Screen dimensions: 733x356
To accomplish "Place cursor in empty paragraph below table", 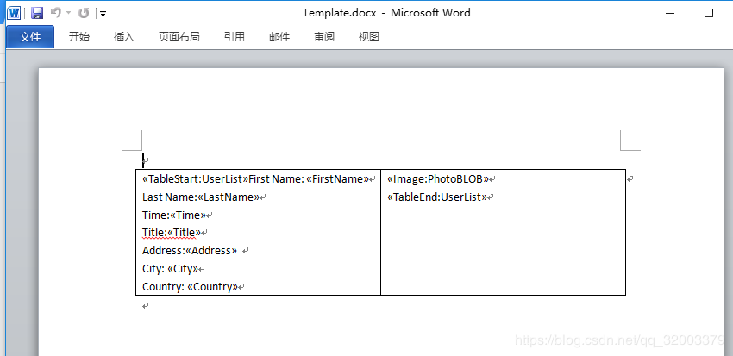I will (x=146, y=306).
